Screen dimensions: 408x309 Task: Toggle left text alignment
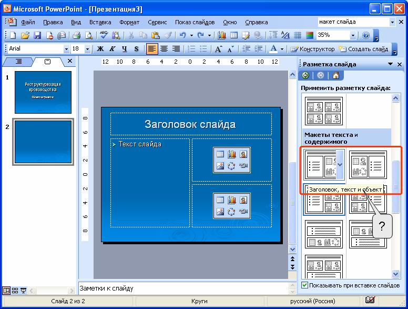click(152, 49)
